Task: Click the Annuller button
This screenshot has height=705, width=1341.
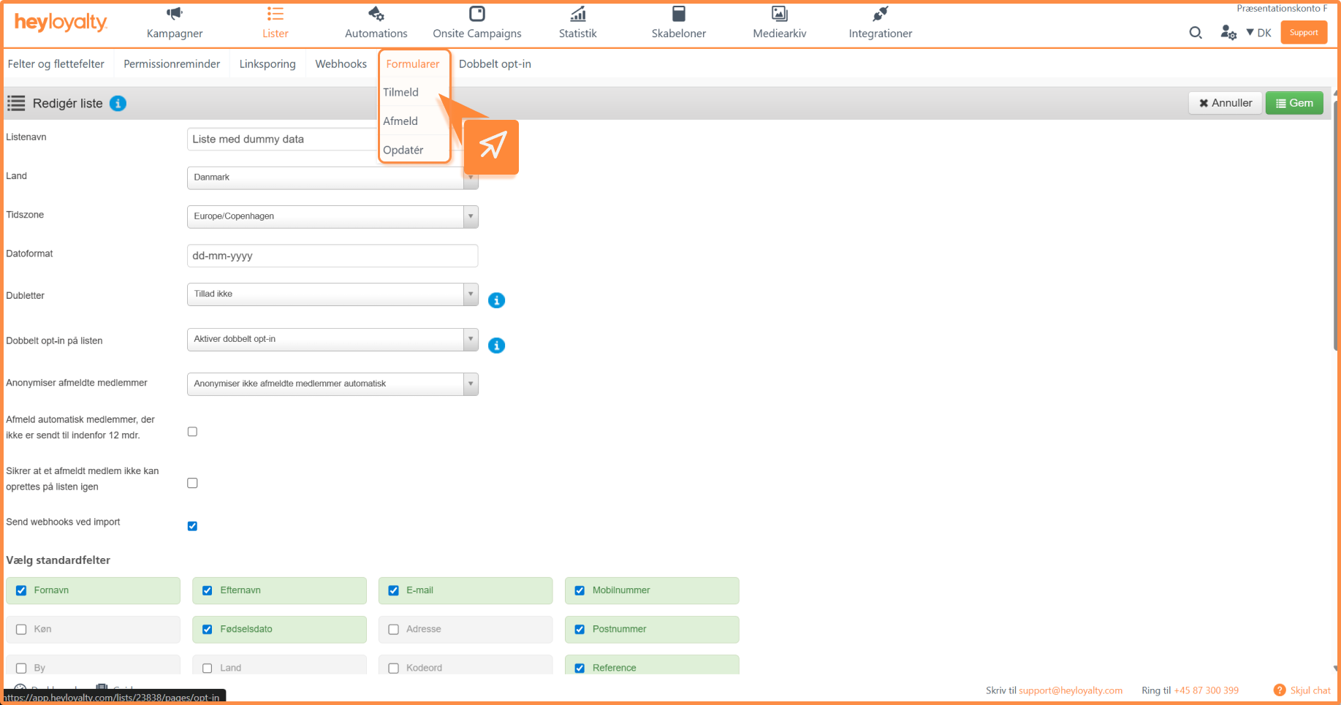Action: [x=1226, y=103]
